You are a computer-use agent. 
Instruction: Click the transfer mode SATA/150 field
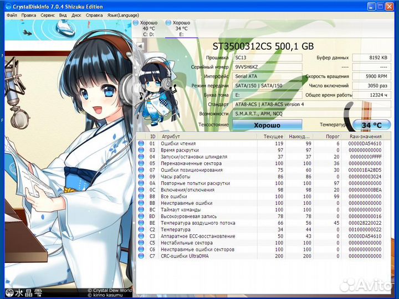point(267,86)
